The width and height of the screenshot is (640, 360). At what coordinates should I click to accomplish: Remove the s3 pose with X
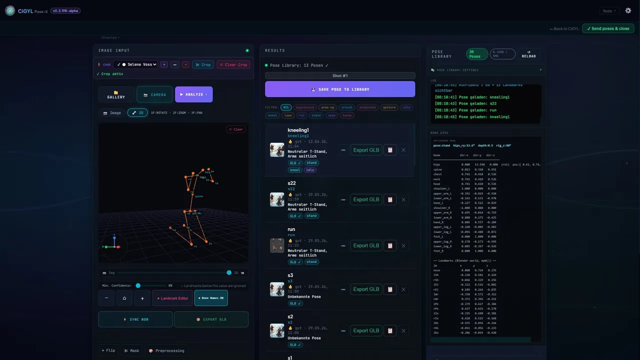(403, 289)
